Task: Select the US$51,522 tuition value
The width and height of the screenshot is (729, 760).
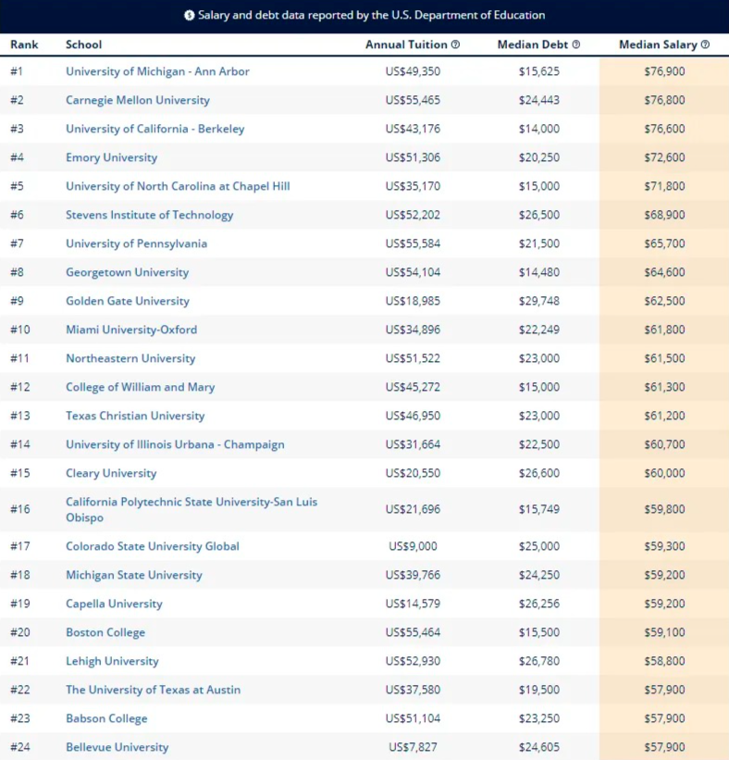Action: click(x=413, y=358)
